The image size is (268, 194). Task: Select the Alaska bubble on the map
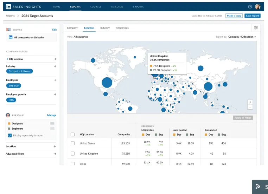[x=93, y=60]
